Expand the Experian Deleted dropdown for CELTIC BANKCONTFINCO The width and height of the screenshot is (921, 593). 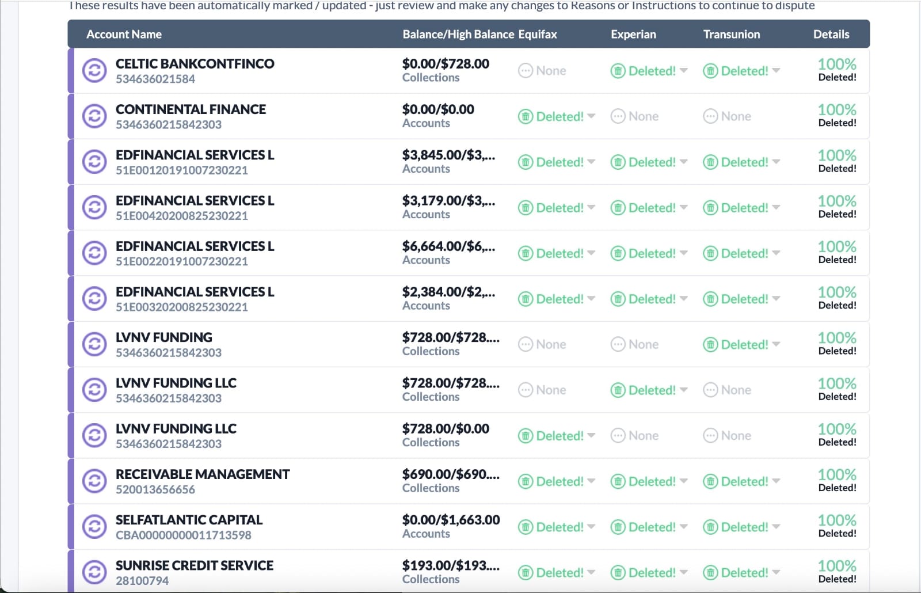pyautogui.click(x=684, y=70)
